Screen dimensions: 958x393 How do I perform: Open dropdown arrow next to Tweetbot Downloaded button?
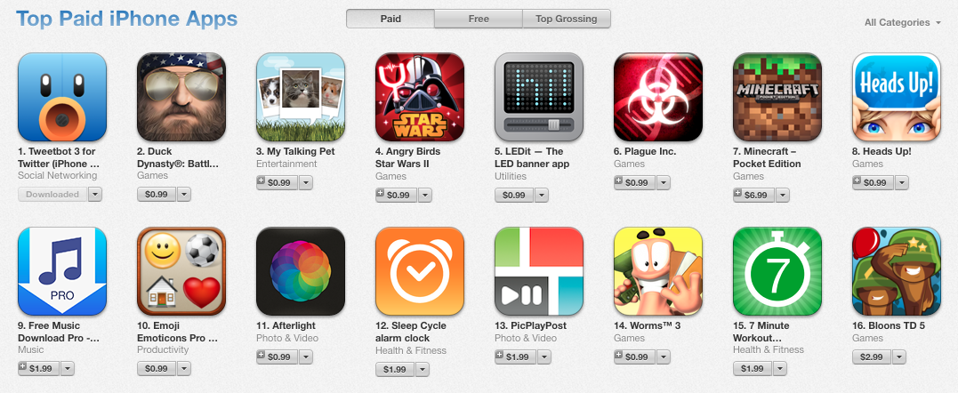coord(94,195)
